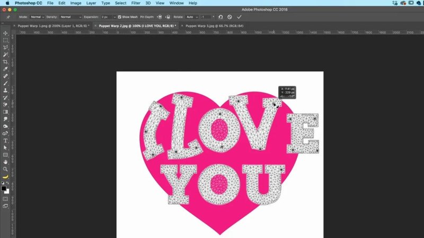Select the Gradient tool
The height and width of the screenshot is (238, 424).
point(5,112)
